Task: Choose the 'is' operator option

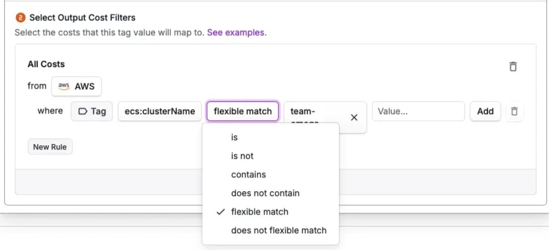Action: (234, 137)
